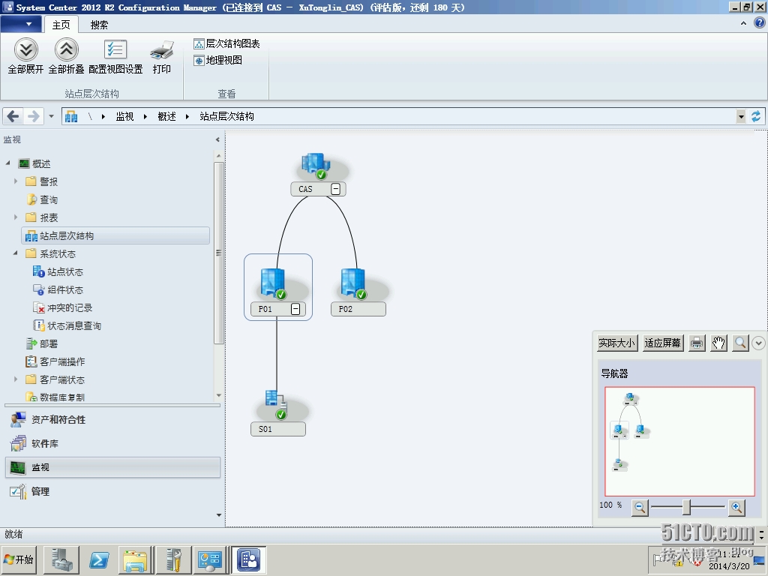
Task: Collapse the 系统状态 folder arrow
Action: (x=16, y=253)
